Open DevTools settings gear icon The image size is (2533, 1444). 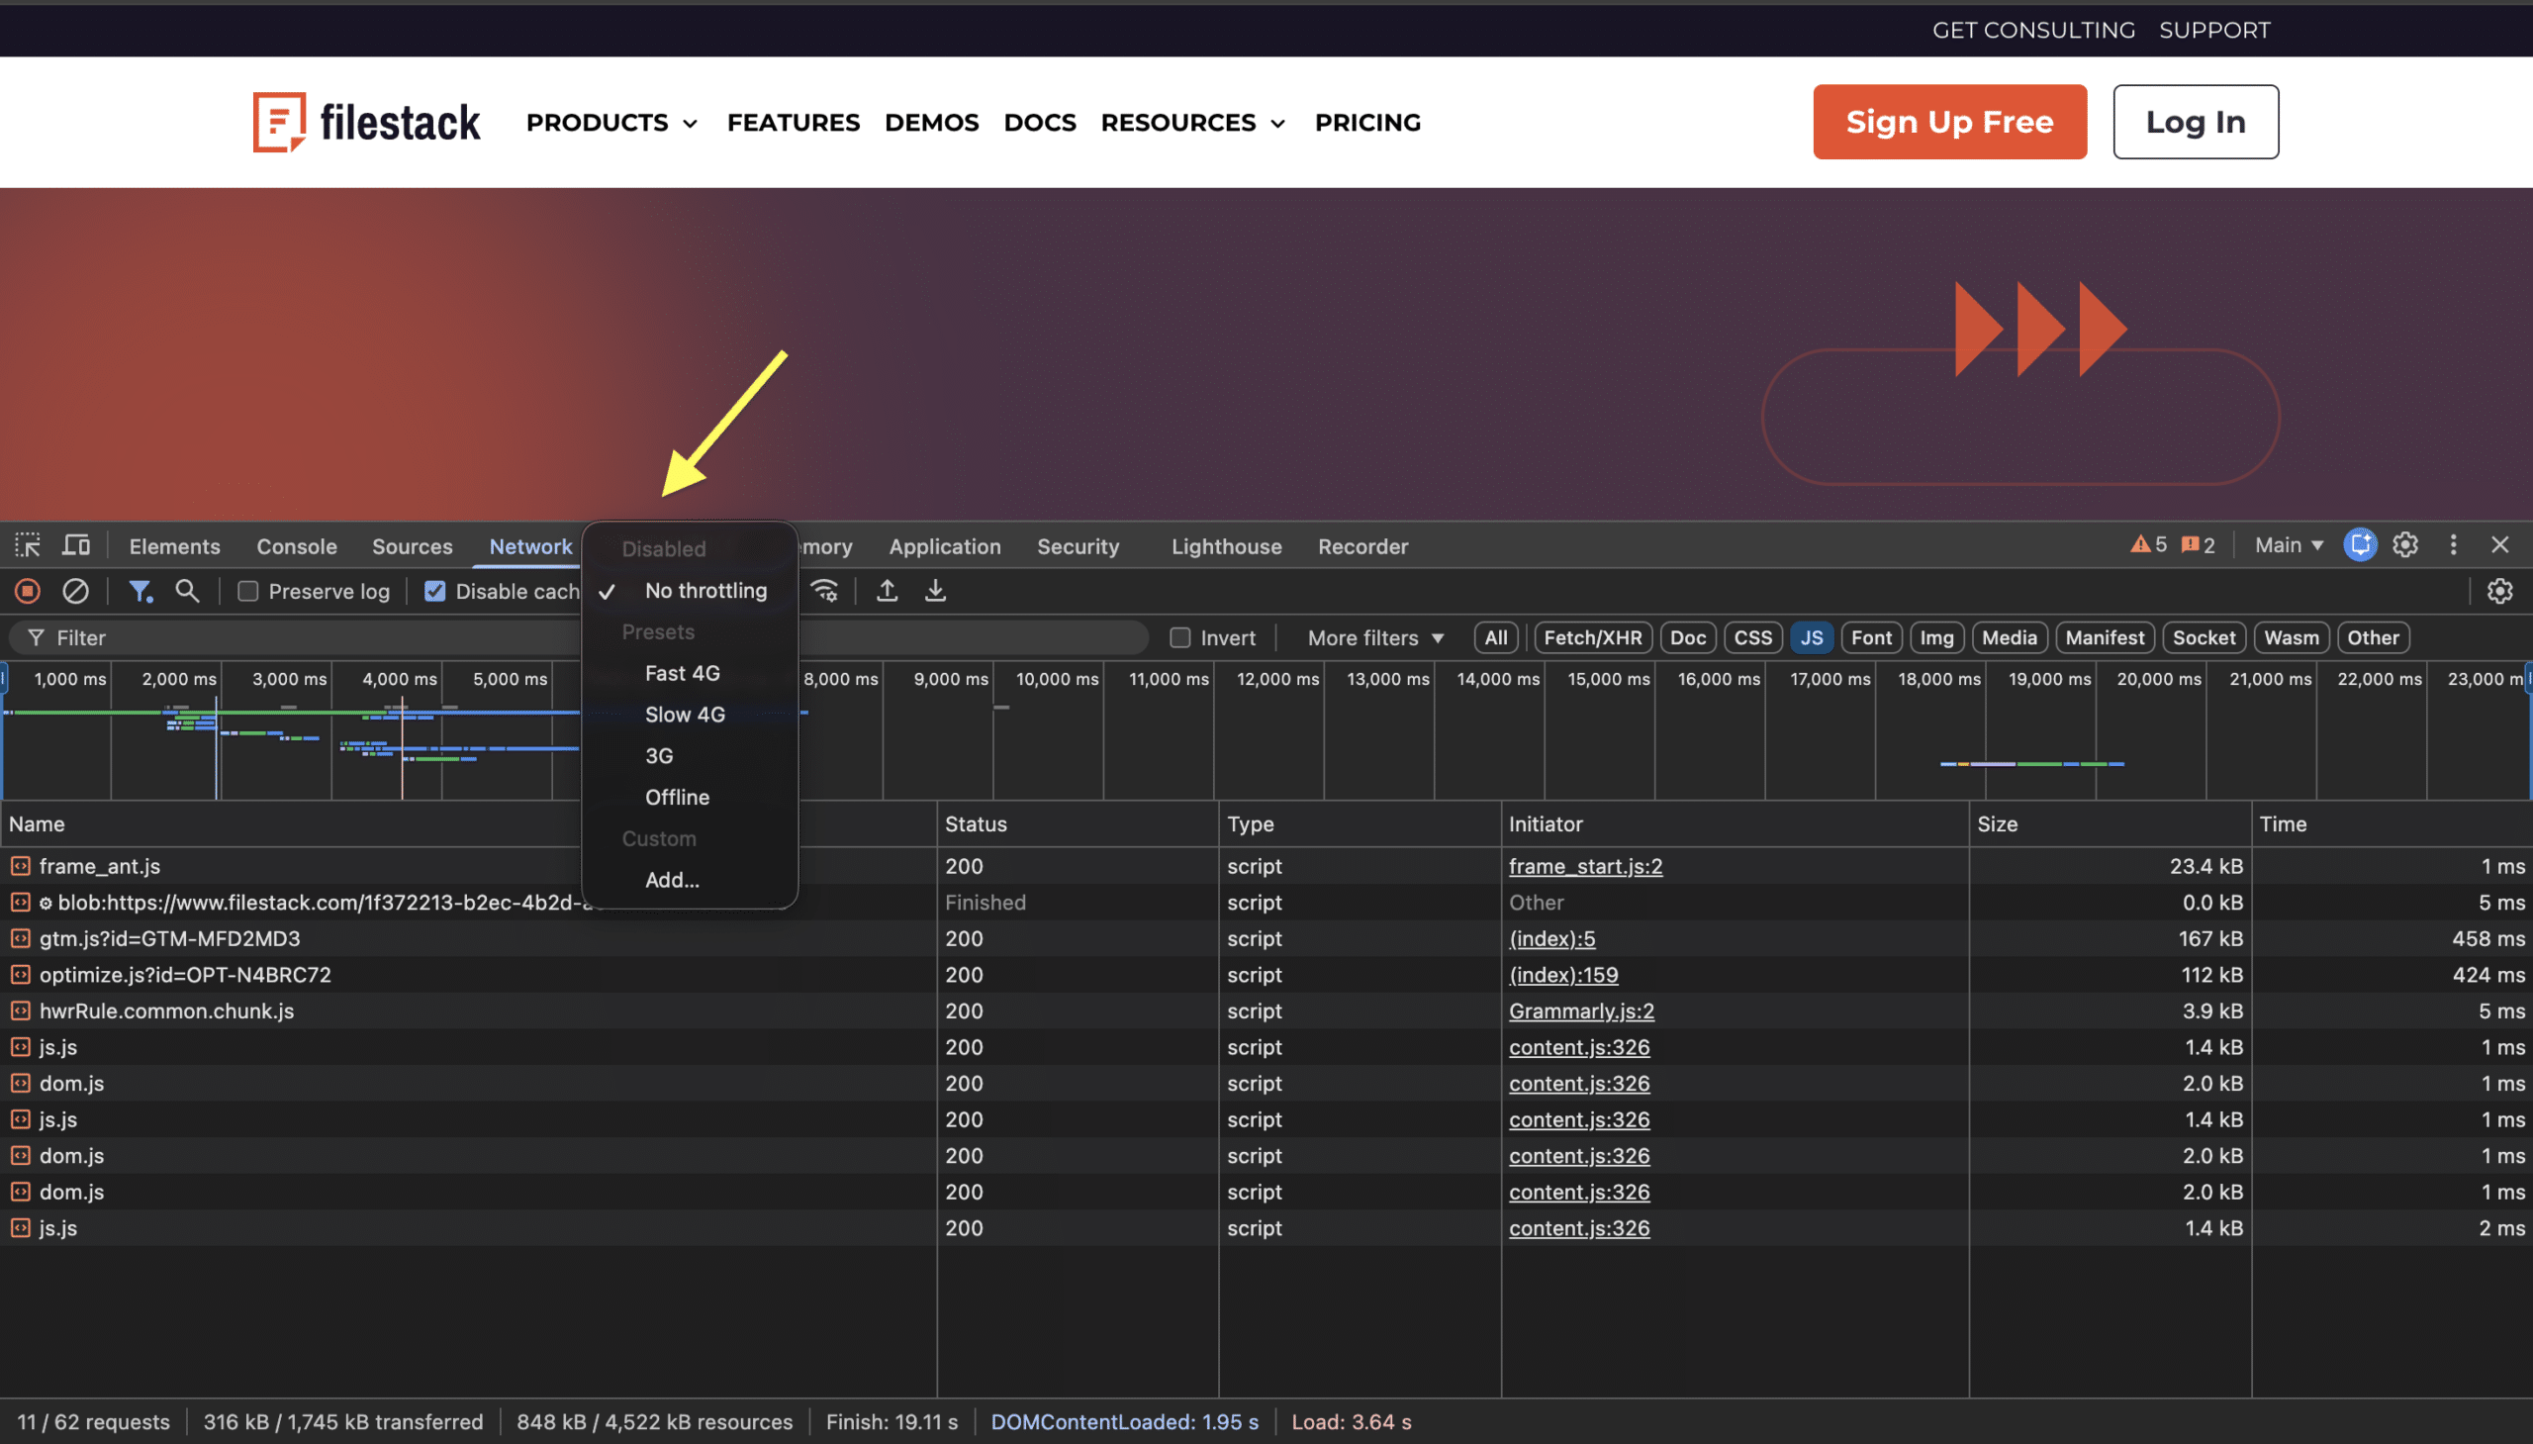[x=2405, y=545]
